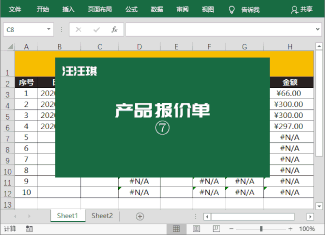This screenshot has height=235, width=325.
Task: Select column H header
Action: pyautogui.click(x=289, y=47)
